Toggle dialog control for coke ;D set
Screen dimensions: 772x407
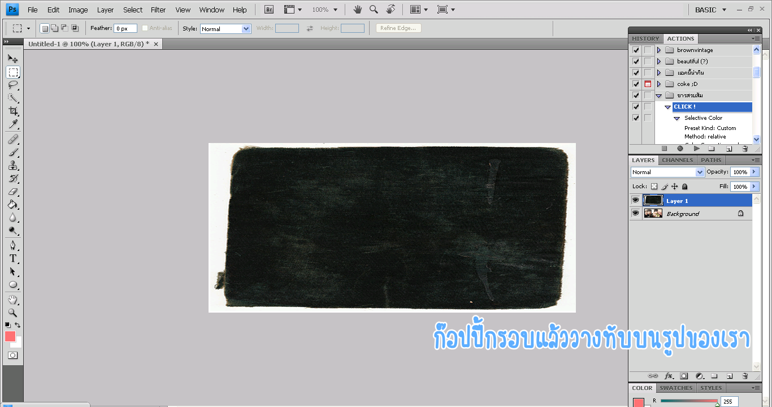tap(648, 84)
